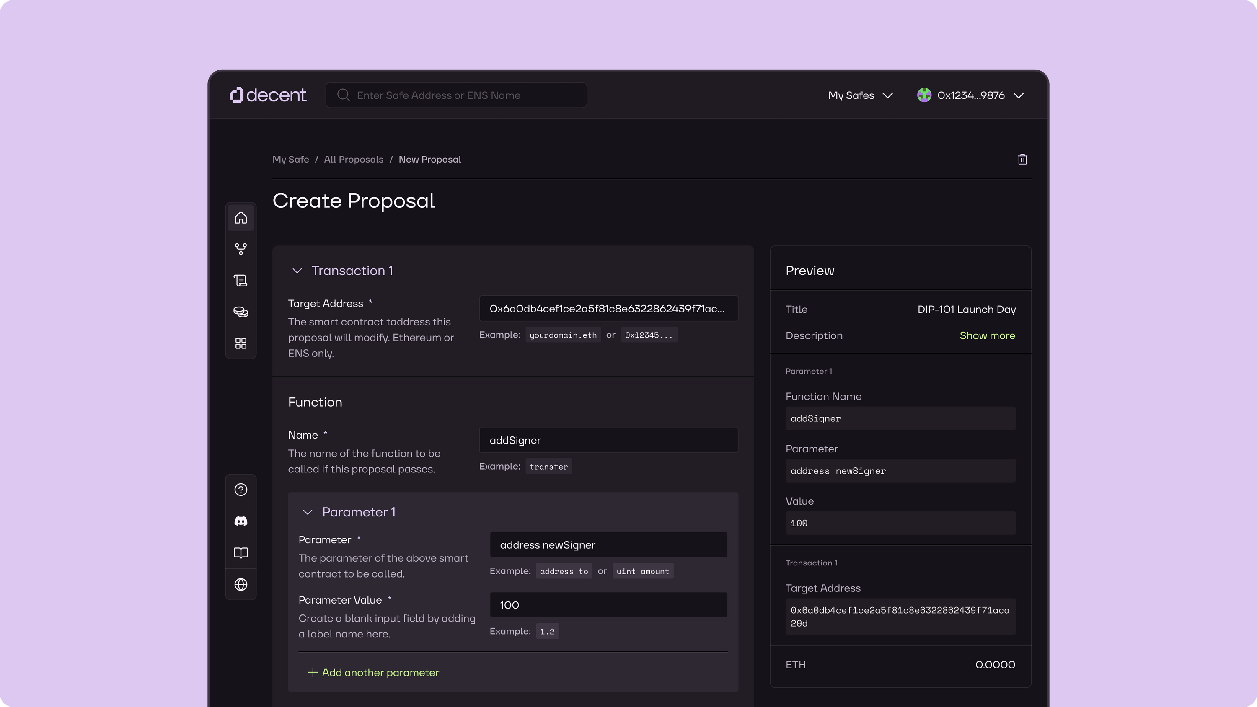Open the 0x1234...9876 wallet account menu

tap(970, 95)
